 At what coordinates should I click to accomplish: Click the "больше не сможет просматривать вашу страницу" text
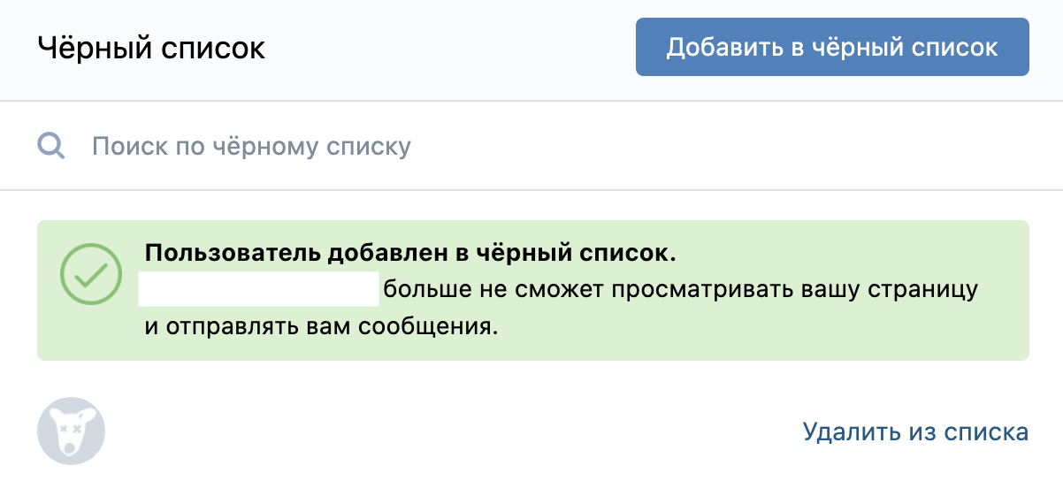[680, 290]
